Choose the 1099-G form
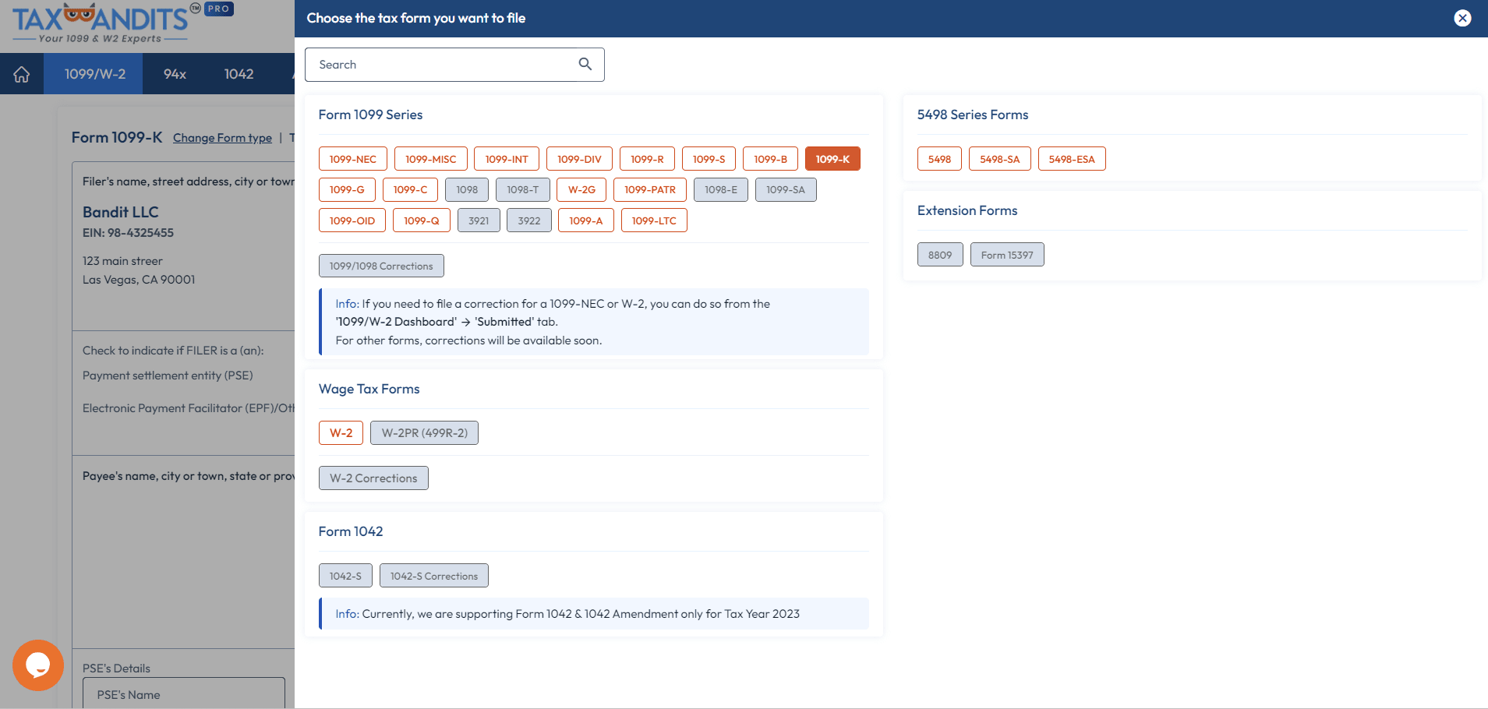This screenshot has height=709, width=1488. click(347, 189)
